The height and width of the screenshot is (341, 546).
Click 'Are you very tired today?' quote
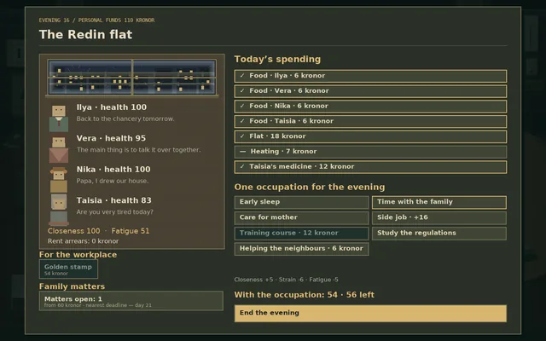tap(115, 212)
